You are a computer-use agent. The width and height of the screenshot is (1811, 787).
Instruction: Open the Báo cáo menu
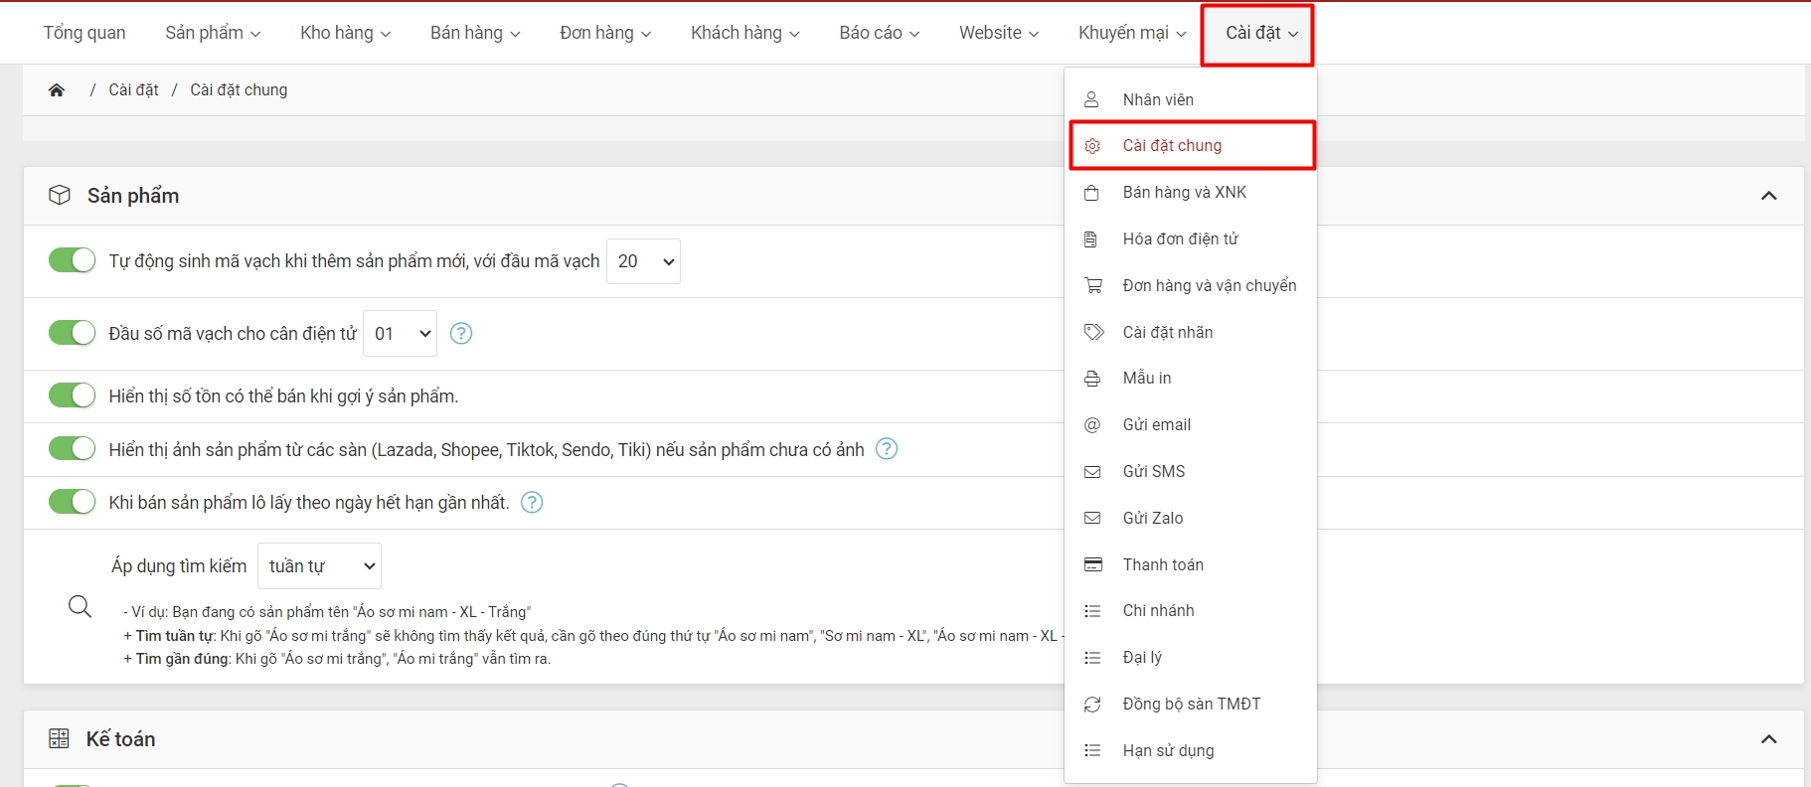click(x=879, y=33)
